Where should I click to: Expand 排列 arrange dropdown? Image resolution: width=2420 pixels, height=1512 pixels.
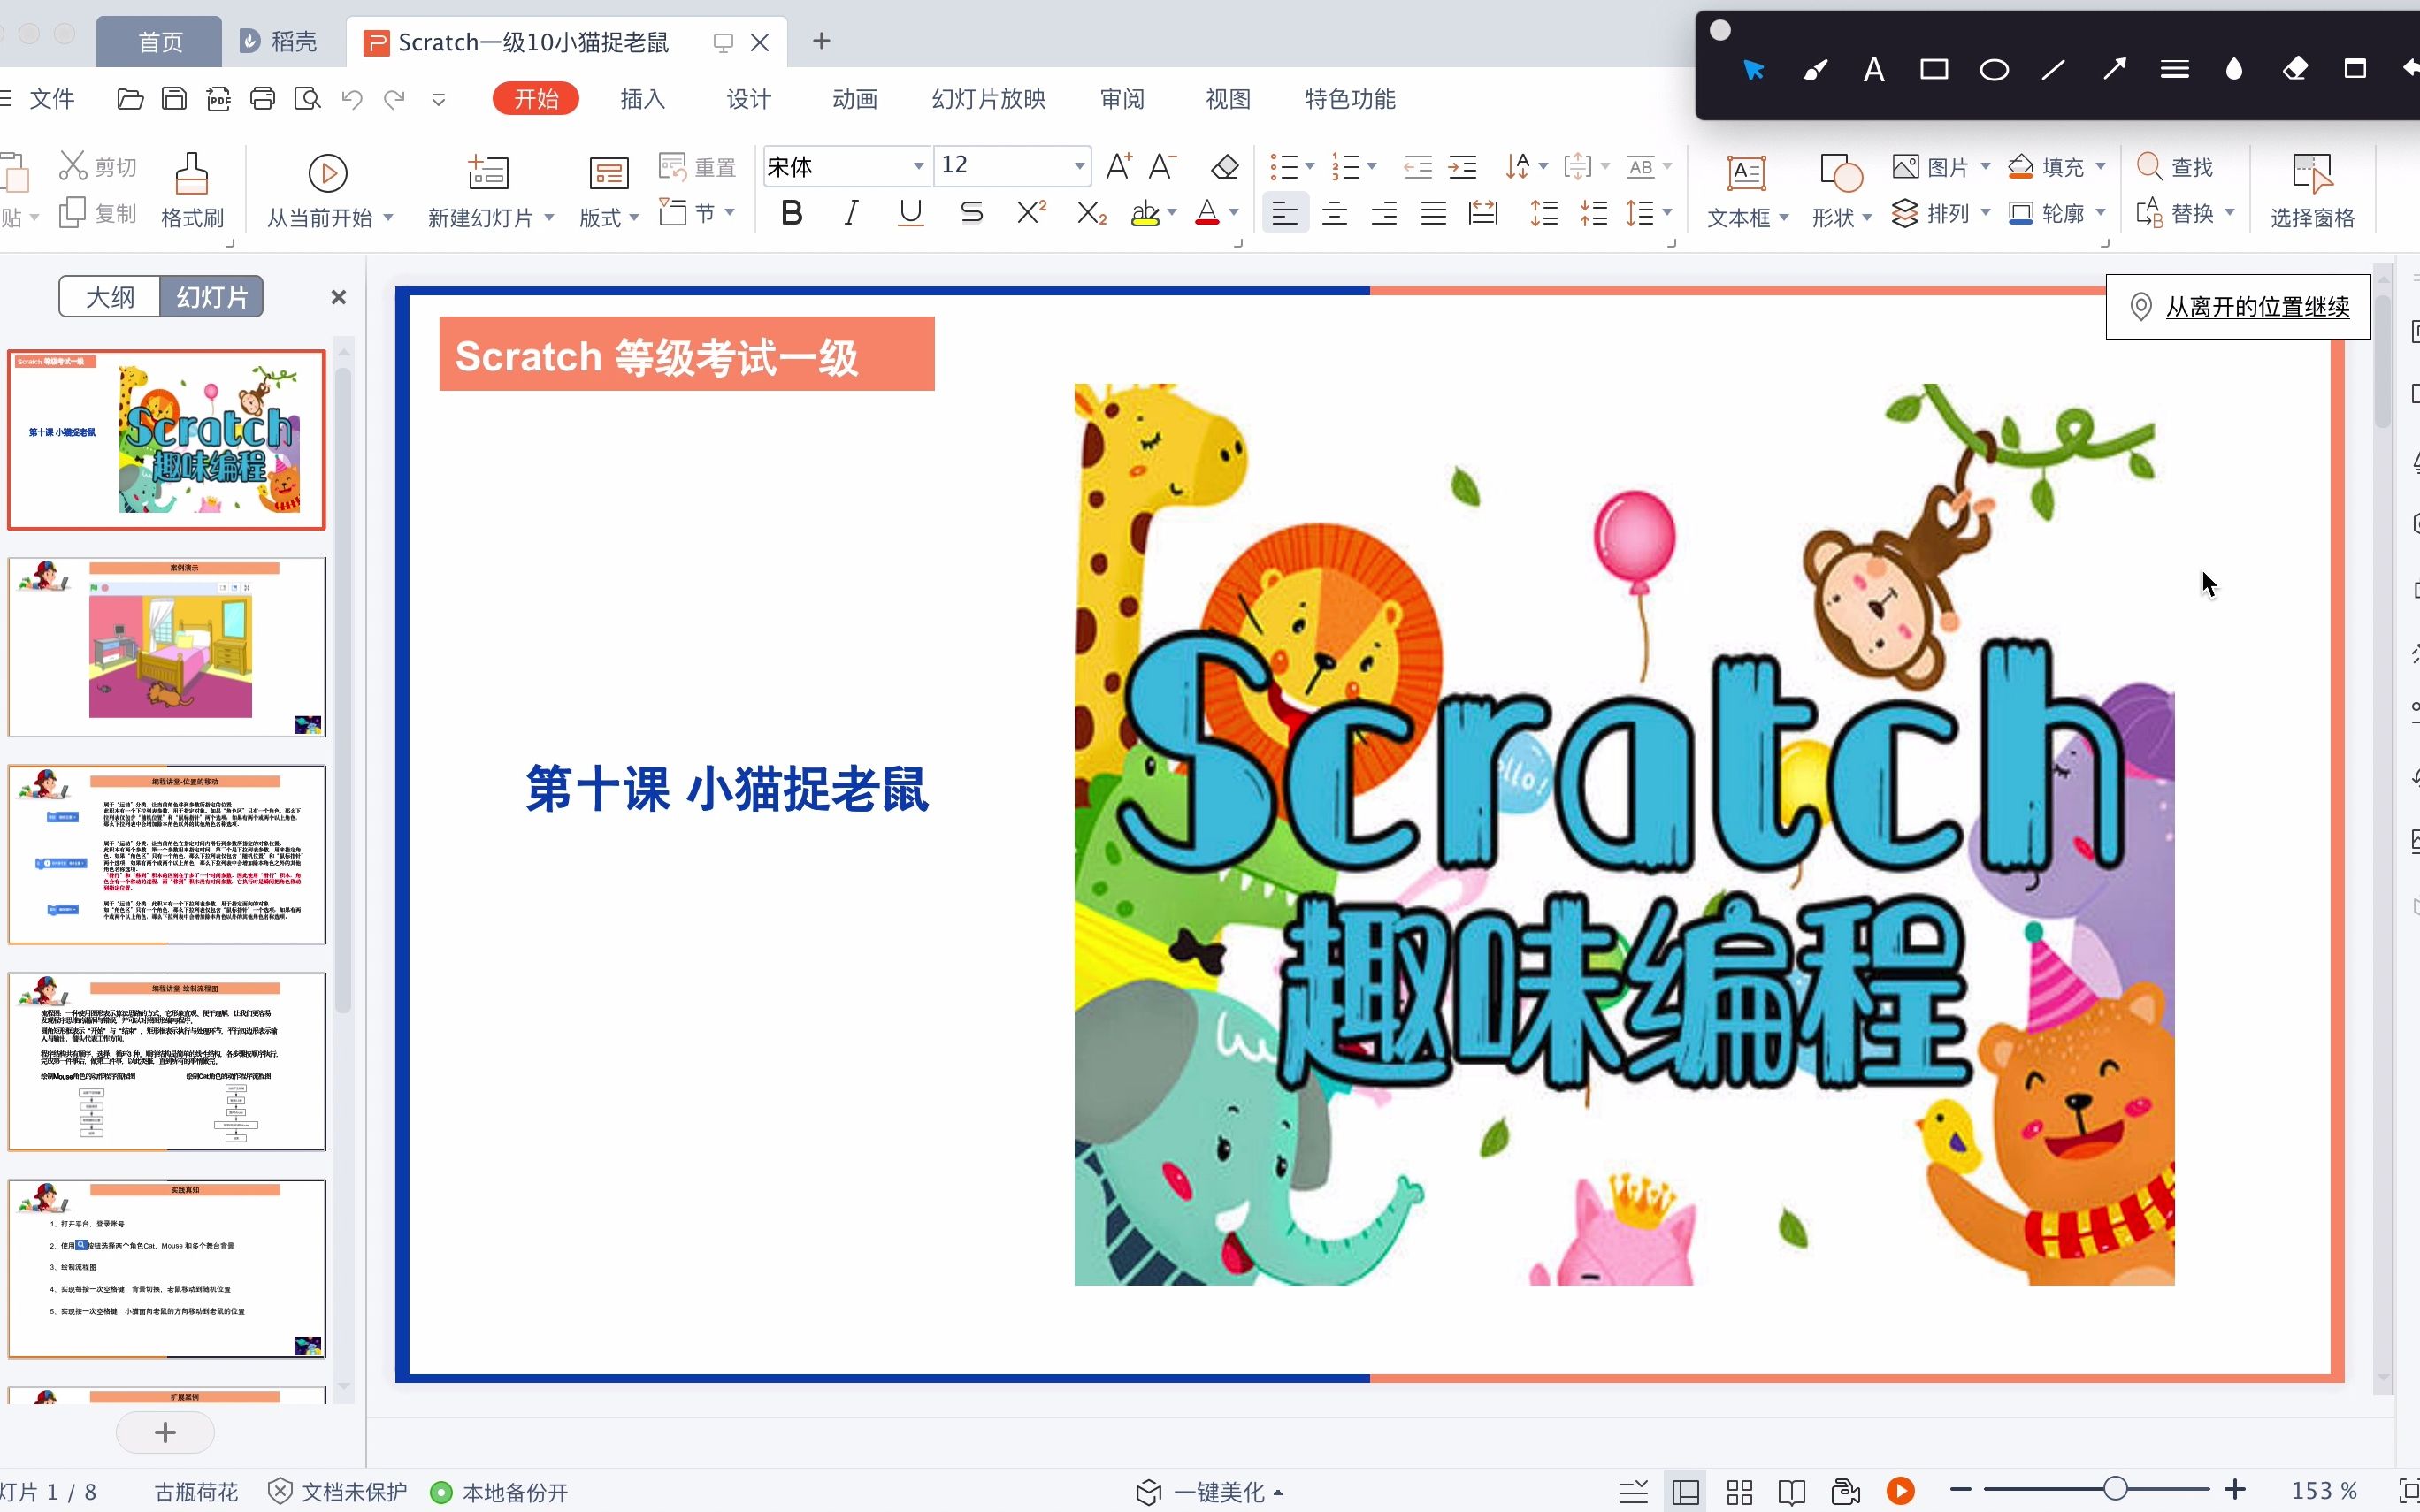point(1986,212)
